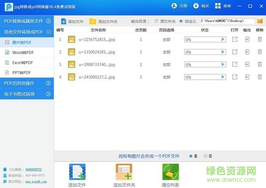The image size is (266, 188).
Task: Choose 否 to not merge images
Action: (205, 156)
